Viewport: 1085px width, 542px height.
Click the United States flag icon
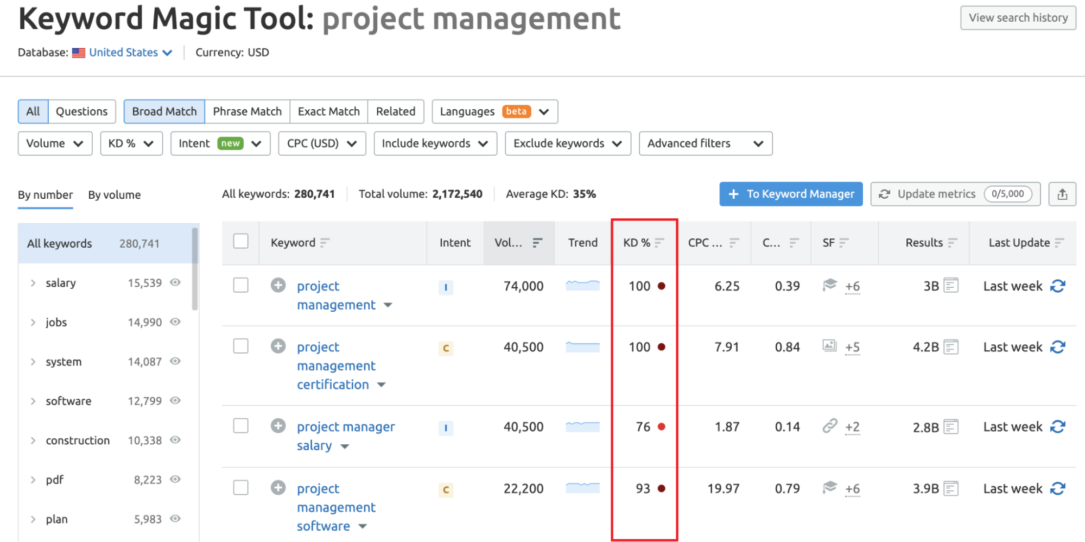(79, 52)
